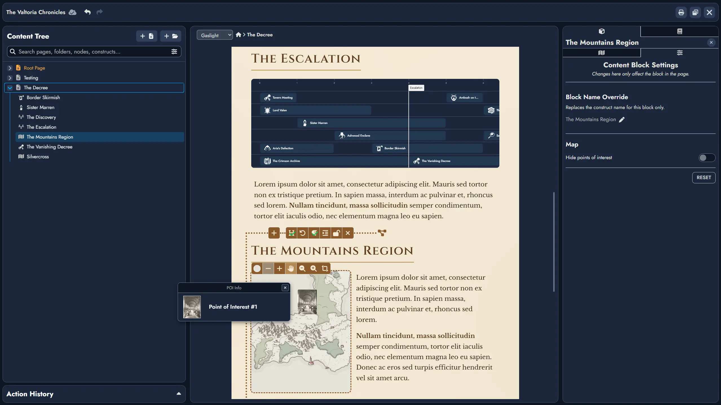This screenshot has width=721, height=405.
Task: Click the RESET button
Action: (704, 178)
